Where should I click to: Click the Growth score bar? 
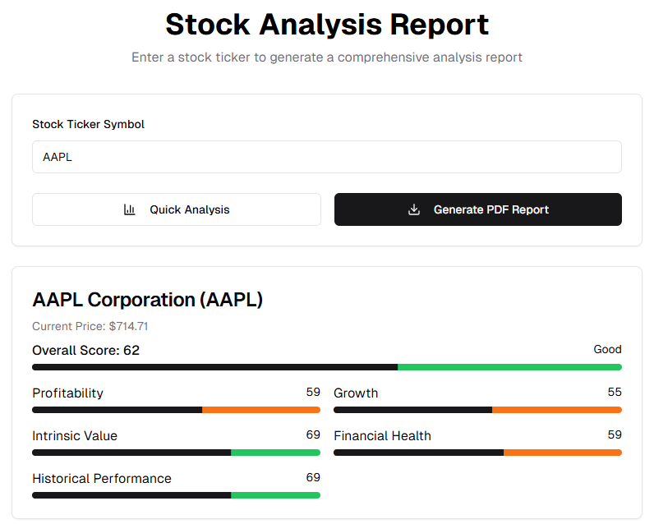click(x=477, y=410)
